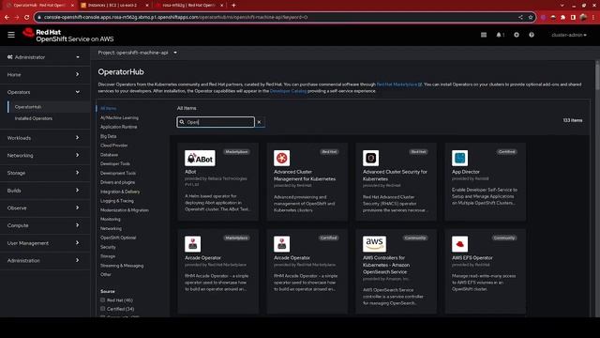600x338 pixels.
Task: Open the Project openshift-machine-api dropdown
Action: click(138, 53)
